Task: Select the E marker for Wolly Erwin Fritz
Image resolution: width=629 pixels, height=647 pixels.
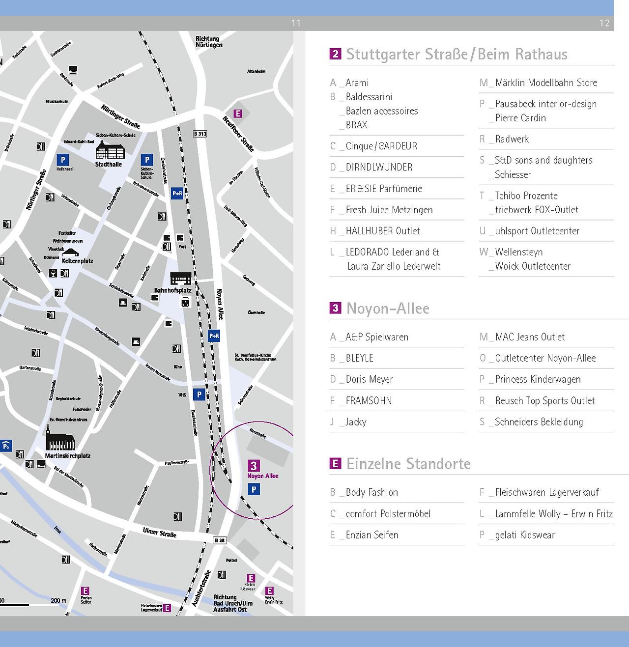Action: pyautogui.click(x=270, y=591)
